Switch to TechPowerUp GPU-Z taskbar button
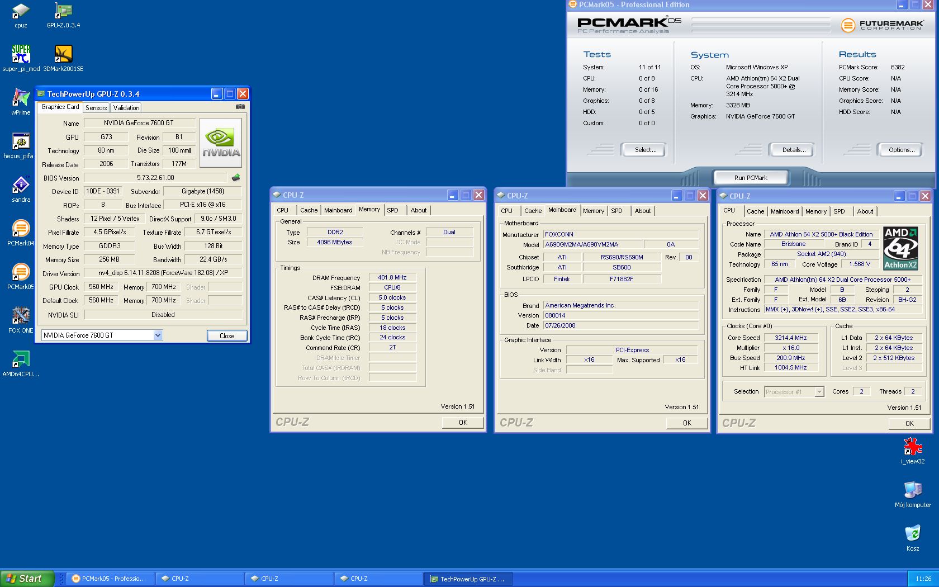The width and height of the screenshot is (939, 587). tap(468, 579)
